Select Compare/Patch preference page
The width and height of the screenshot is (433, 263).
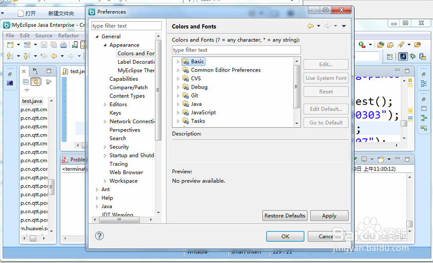point(128,87)
